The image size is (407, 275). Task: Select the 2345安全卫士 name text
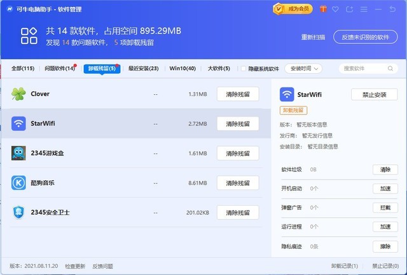50,213
